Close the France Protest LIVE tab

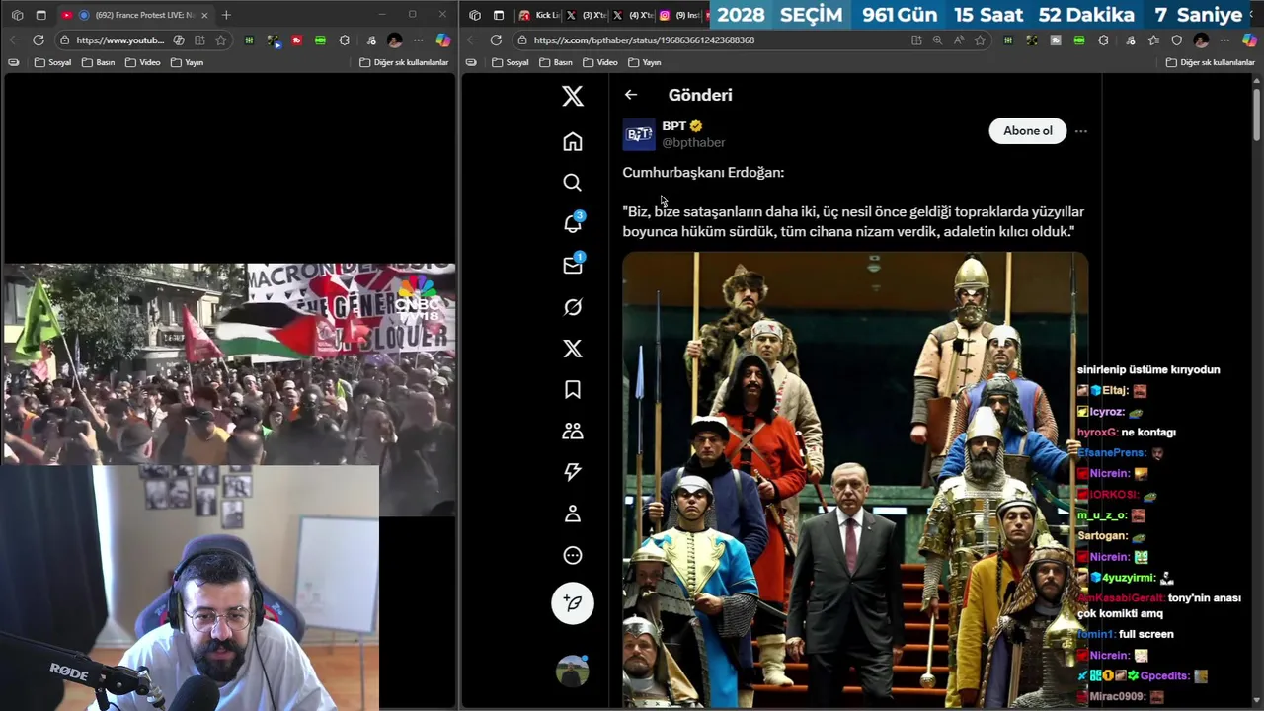tap(204, 15)
